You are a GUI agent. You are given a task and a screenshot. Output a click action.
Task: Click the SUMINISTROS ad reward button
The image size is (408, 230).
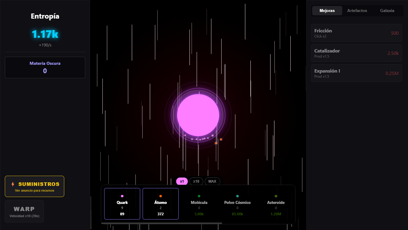[x=35, y=187]
